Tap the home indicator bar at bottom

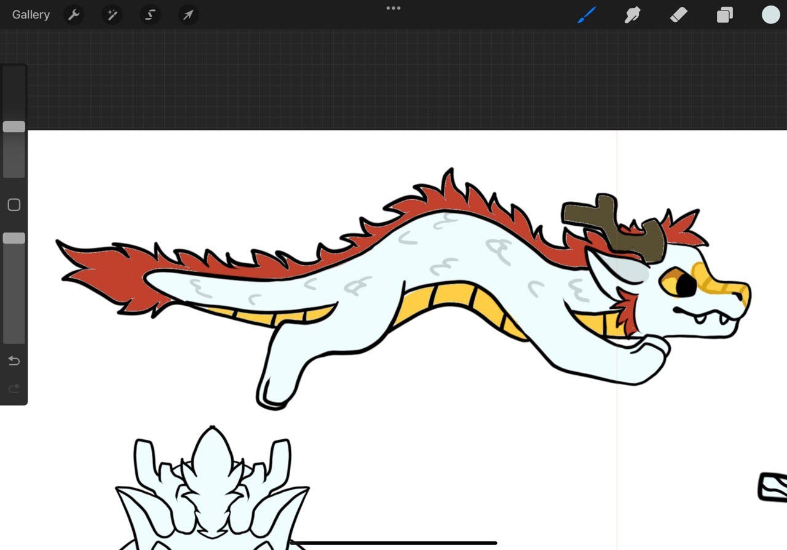point(393,543)
